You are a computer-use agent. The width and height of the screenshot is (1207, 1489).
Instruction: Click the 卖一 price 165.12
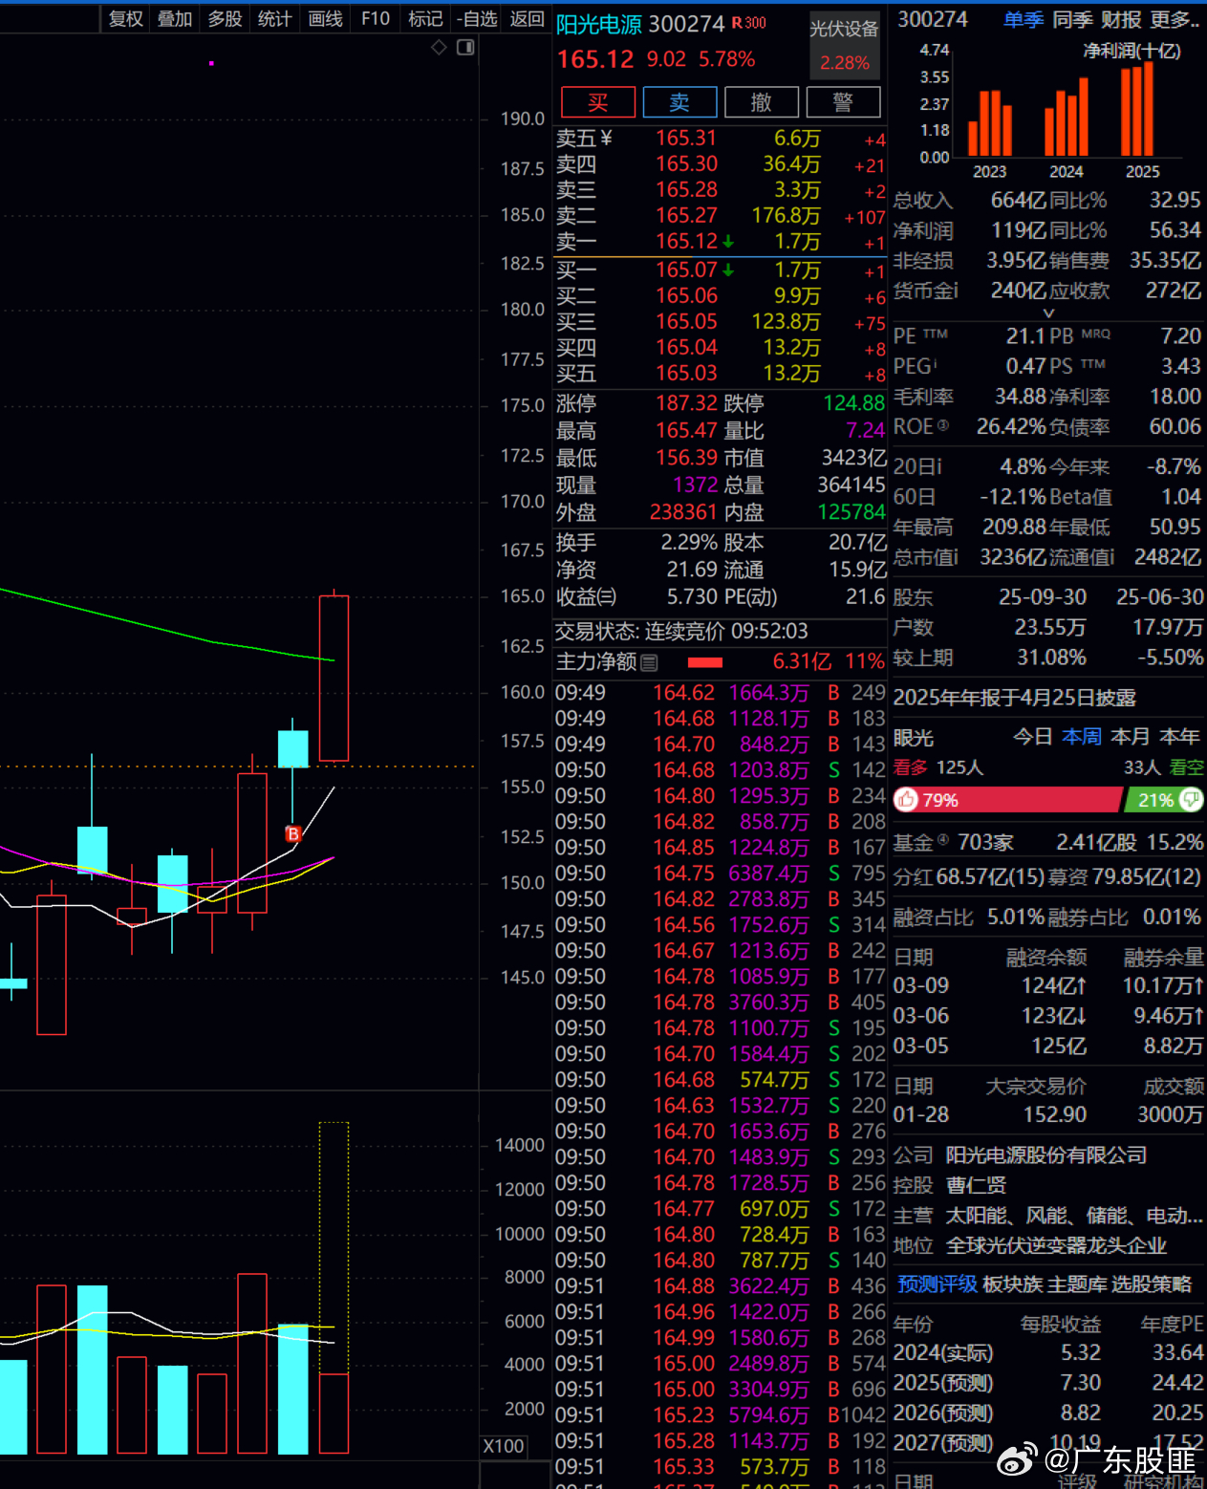tap(686, 242)
